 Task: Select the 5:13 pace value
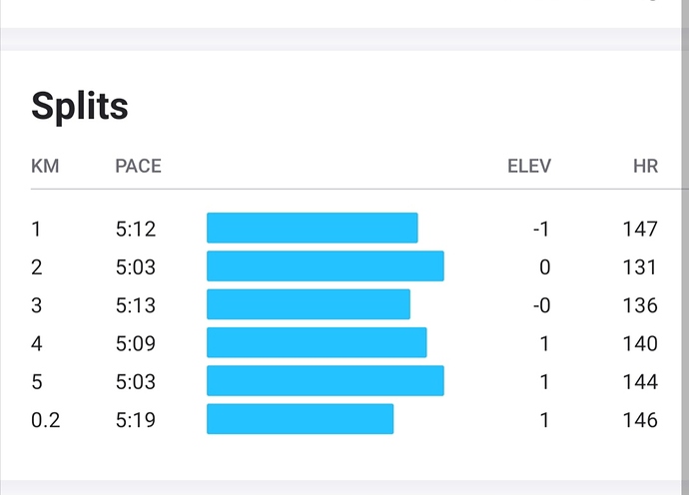click(x=136, y=305)
